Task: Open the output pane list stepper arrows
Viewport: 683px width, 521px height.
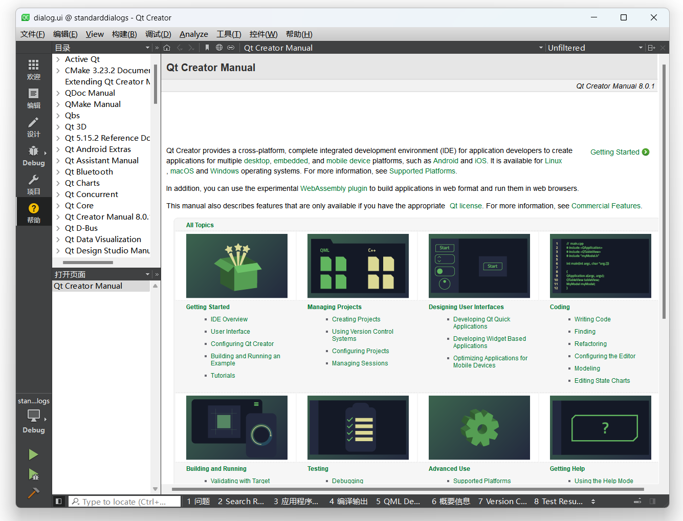Action: (x=593, y=502)
